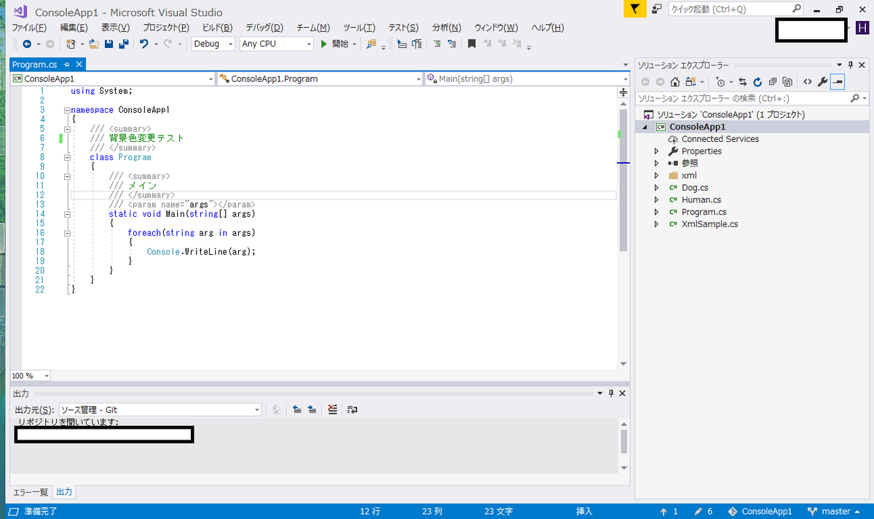Screen dimensions: 874x519
Task: Toggle word wrap in the output panel
Action: tap(353, 410)
